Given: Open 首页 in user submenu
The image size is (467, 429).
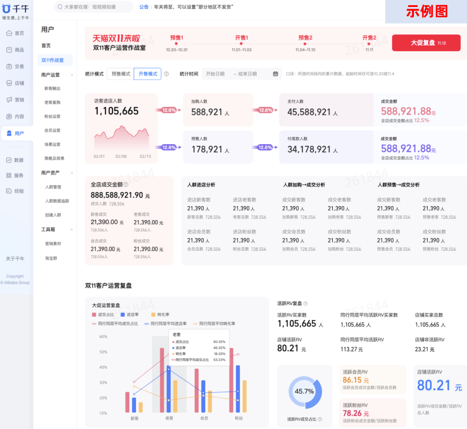Looking at the screenshot, I should coord(46,46).
